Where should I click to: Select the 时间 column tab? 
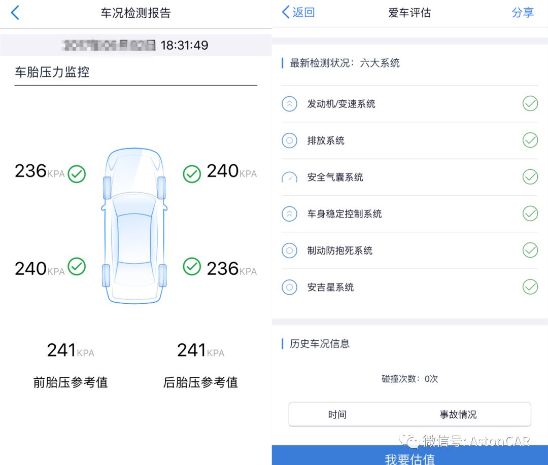pos(337,415)
